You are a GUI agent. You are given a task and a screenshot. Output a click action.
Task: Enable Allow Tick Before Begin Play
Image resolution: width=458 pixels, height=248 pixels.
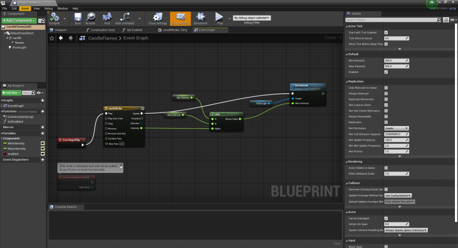pyautogui.click(x=386, y=44)
